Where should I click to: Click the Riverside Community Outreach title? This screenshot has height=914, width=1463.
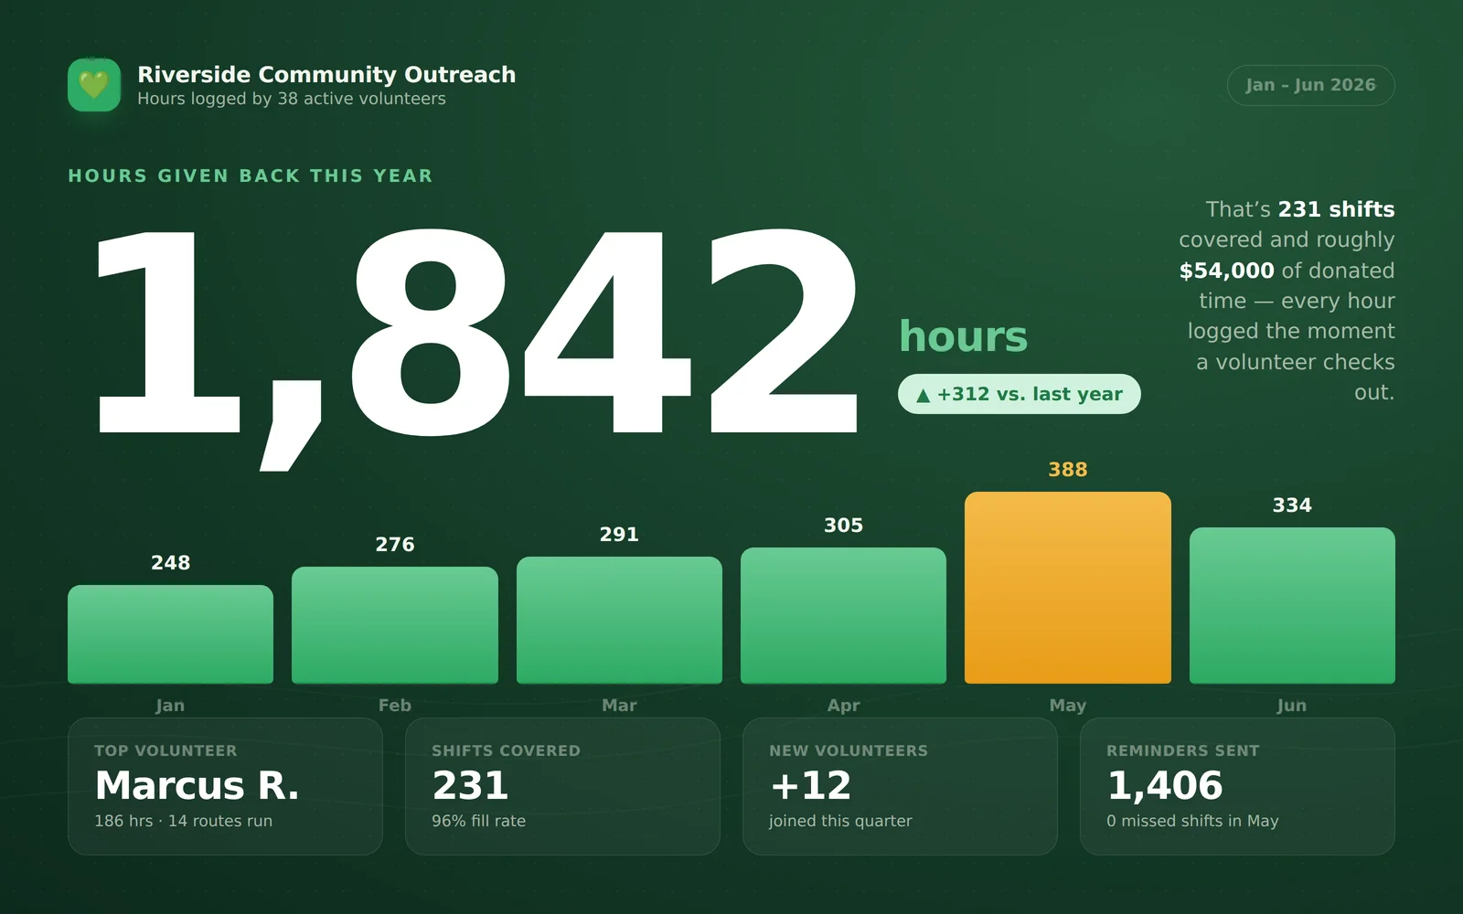point(326,74)
